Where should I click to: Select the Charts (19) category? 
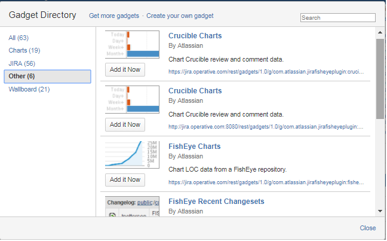[x=24, y=50]
